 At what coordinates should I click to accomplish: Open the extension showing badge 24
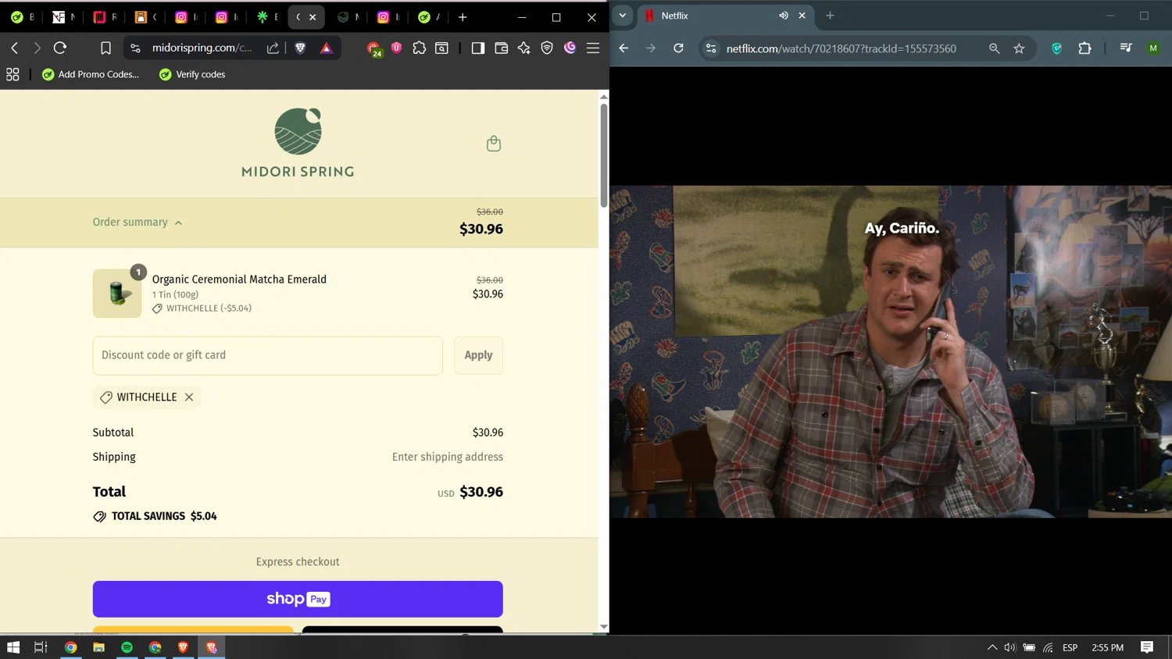[374, 49]
